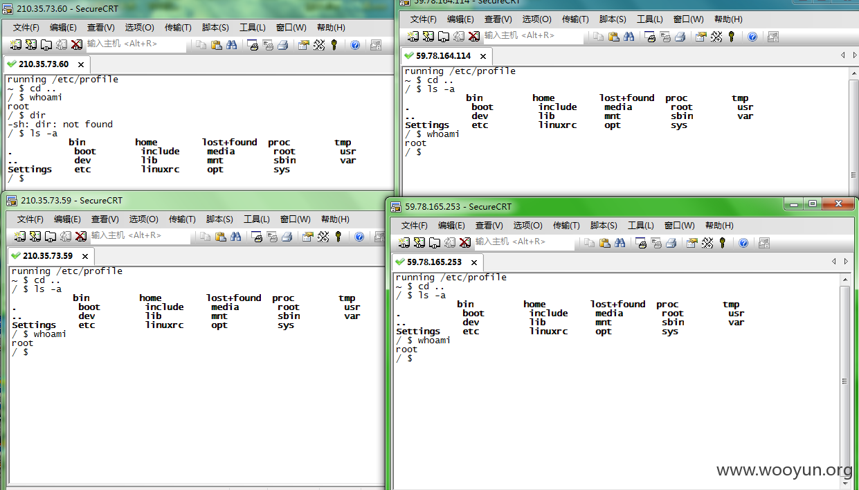The image size is (859, 490).
Task: Click key icon in 210.35.73.60 window
Action: [334, 45]
